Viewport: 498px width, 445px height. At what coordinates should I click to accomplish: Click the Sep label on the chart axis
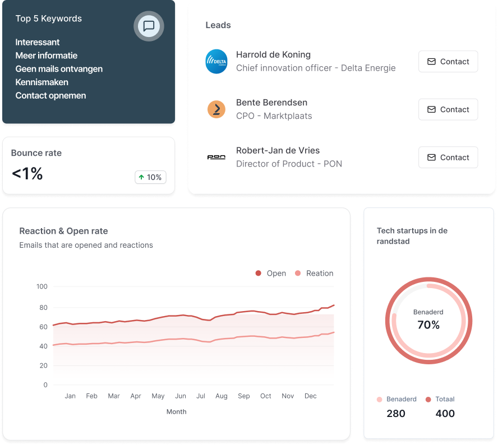click(x=243, y=396)
